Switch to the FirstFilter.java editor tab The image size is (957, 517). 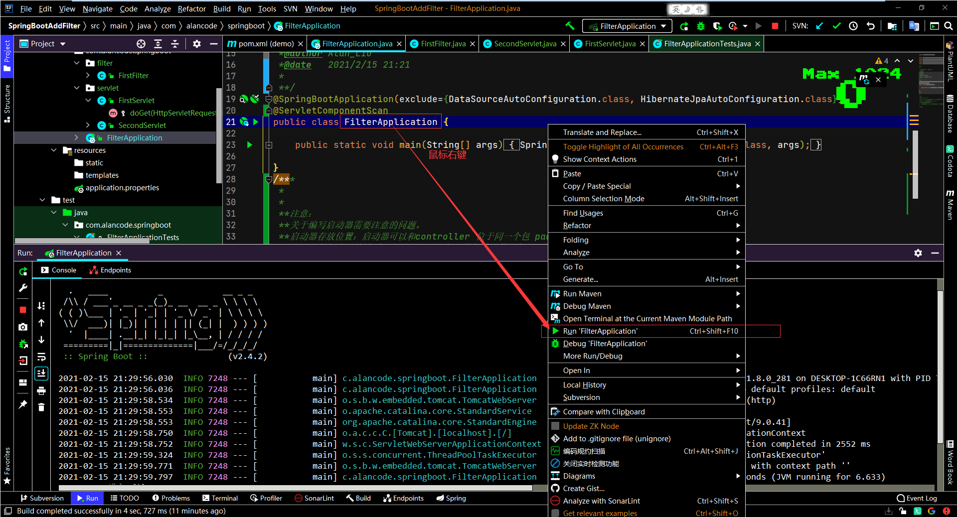tap(443, 44)
